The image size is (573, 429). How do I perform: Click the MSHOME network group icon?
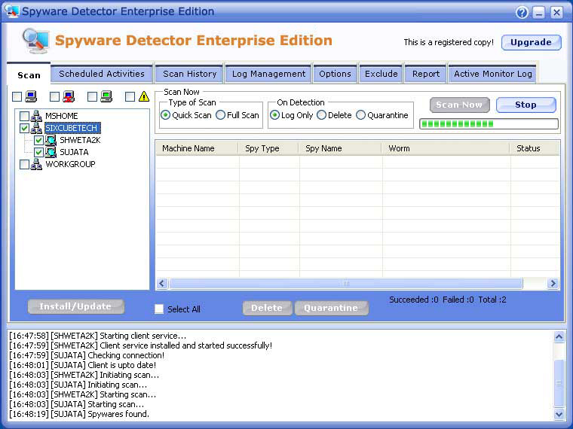click(x=36, y=116)
